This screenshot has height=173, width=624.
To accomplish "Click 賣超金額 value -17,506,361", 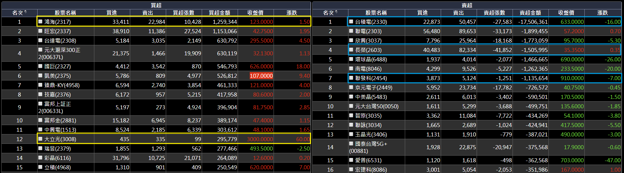I will click(533, 21).
